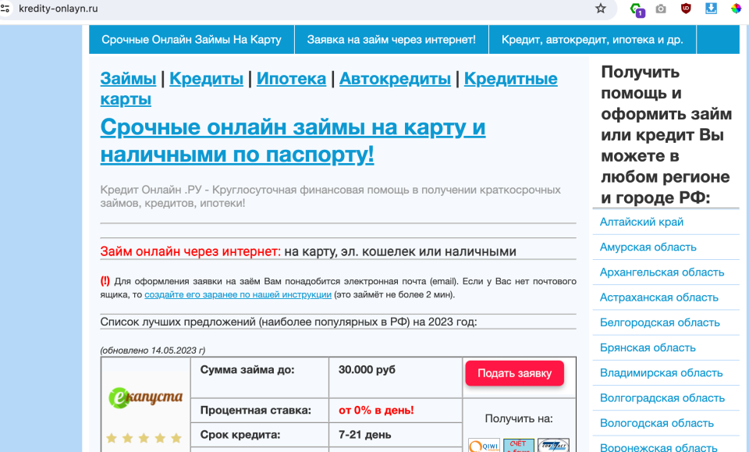Viewport: 749px width, 452px height.
Task: Choose region 'Белгородская область'
Action: point(660,322)
